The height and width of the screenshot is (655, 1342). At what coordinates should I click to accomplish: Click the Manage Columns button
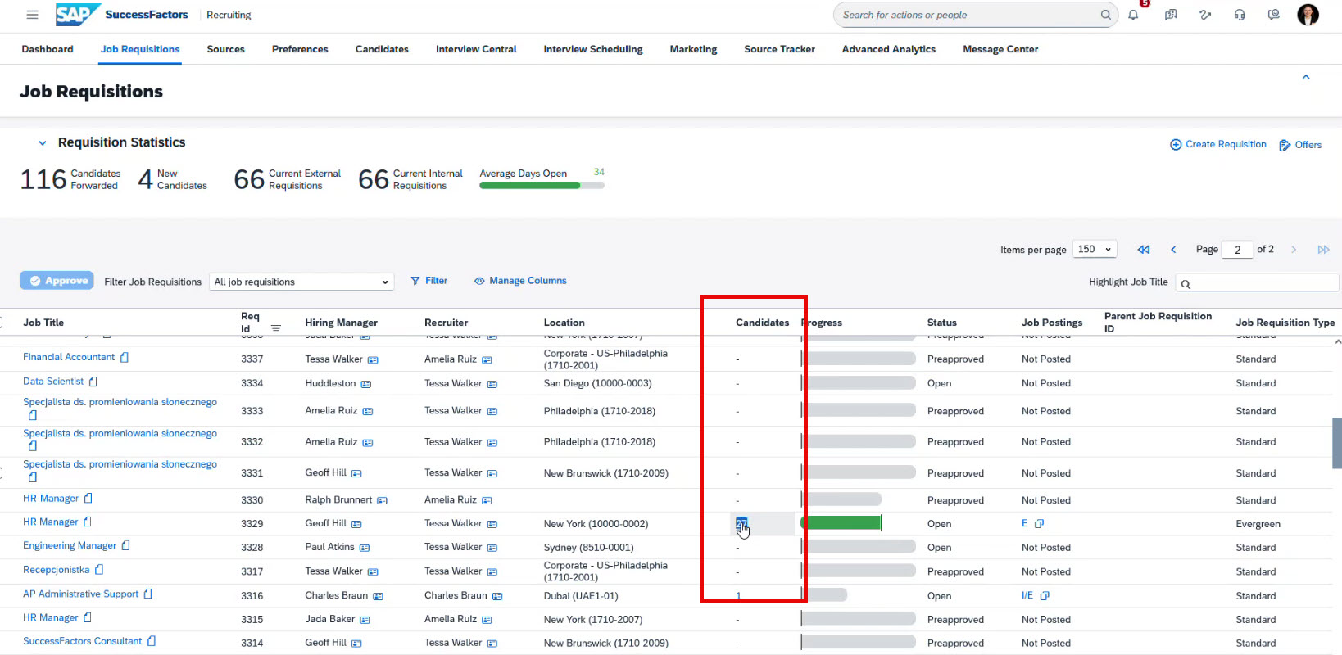coord(520,281)
